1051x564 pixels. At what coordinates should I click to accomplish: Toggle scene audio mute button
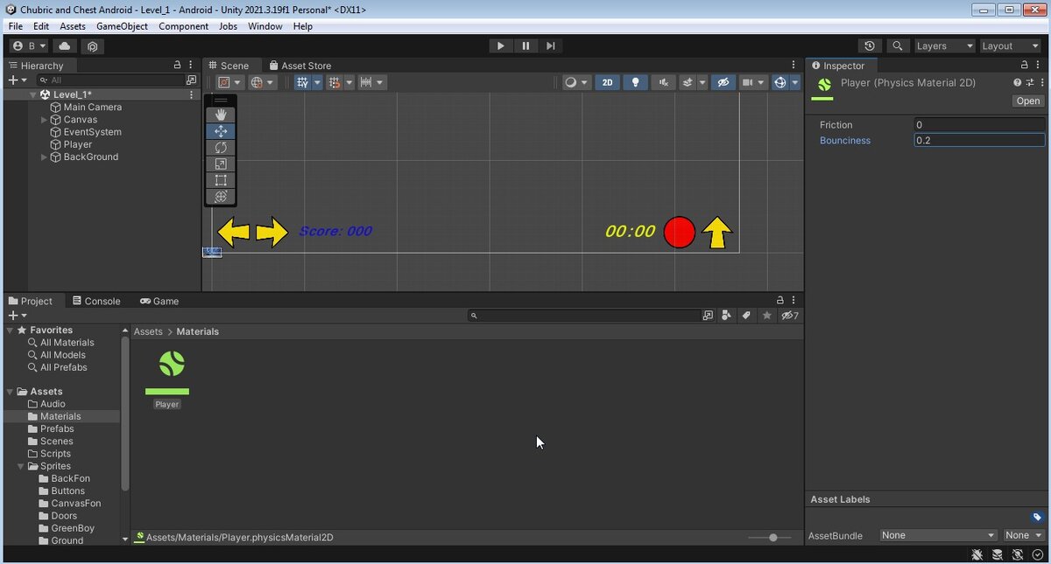[x=664, y=82]
